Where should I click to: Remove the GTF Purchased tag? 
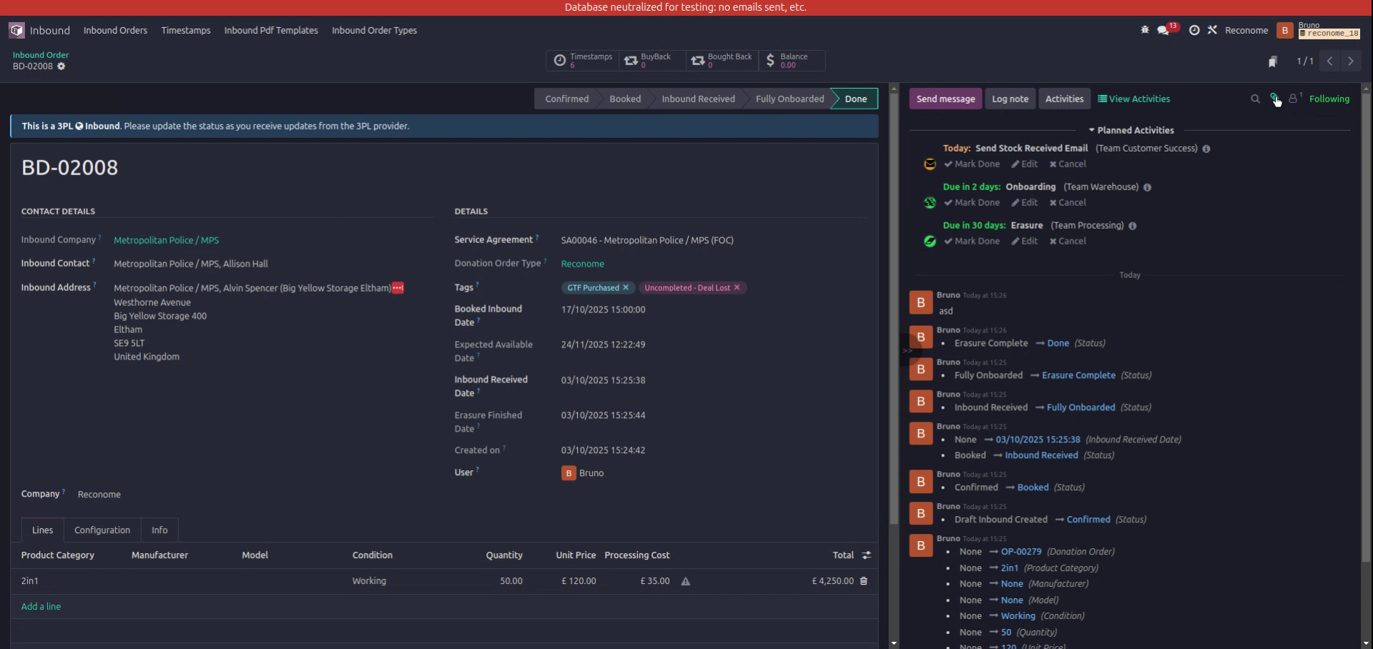pyautogui.click(x=626, y=287)
